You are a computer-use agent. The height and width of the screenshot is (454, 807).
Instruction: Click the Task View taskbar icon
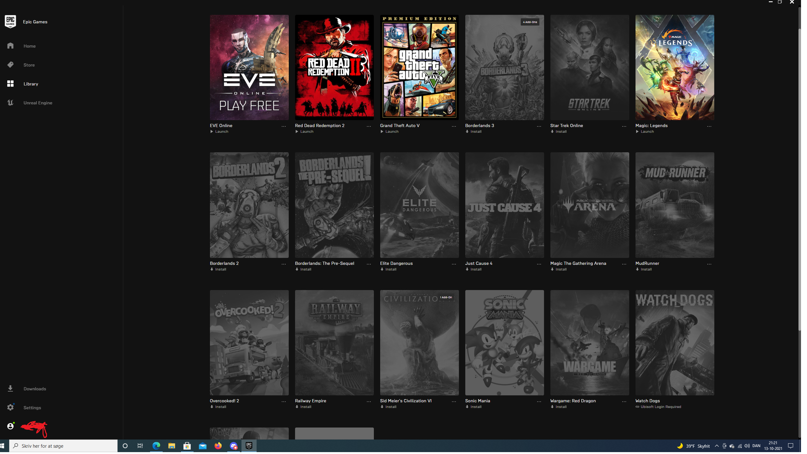140,446
